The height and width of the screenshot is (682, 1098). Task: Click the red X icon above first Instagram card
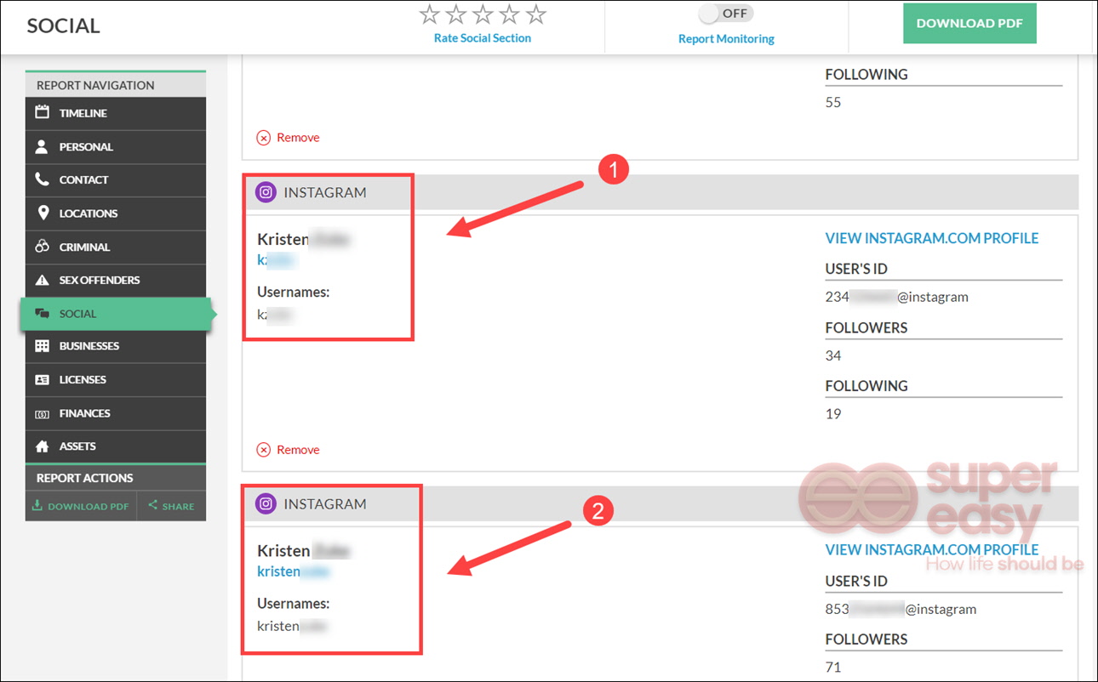[x=264, y=138]
